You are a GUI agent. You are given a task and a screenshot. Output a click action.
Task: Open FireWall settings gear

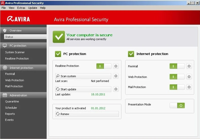[x=189, y=66]
